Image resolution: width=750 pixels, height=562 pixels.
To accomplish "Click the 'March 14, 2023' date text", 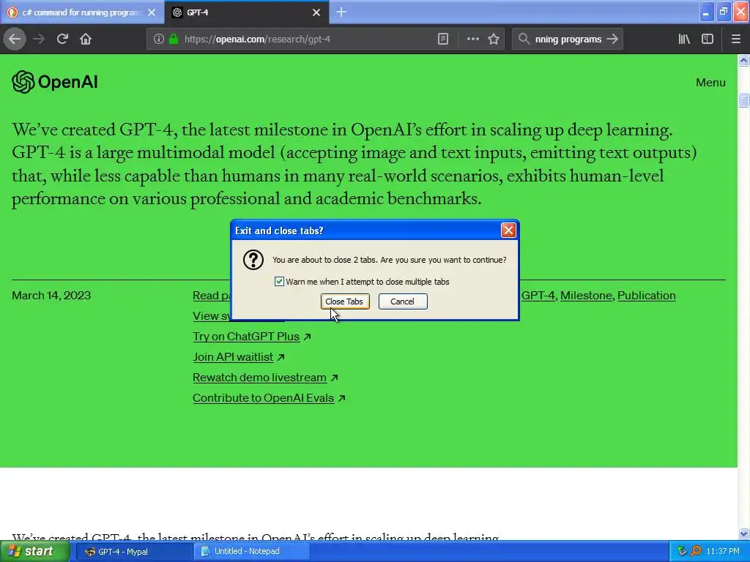I will coord(51,296).
